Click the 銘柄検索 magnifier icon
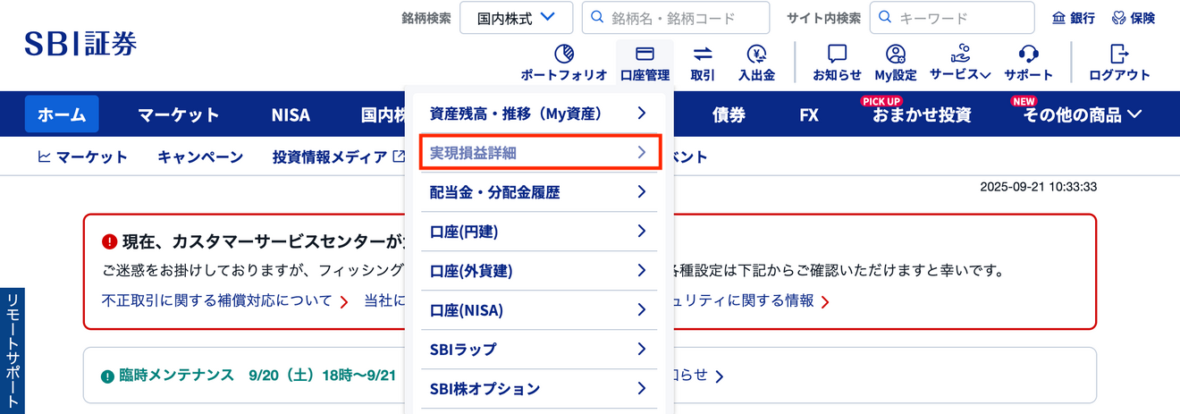This screenshot has width=1180, height=414. coord(597,18)
